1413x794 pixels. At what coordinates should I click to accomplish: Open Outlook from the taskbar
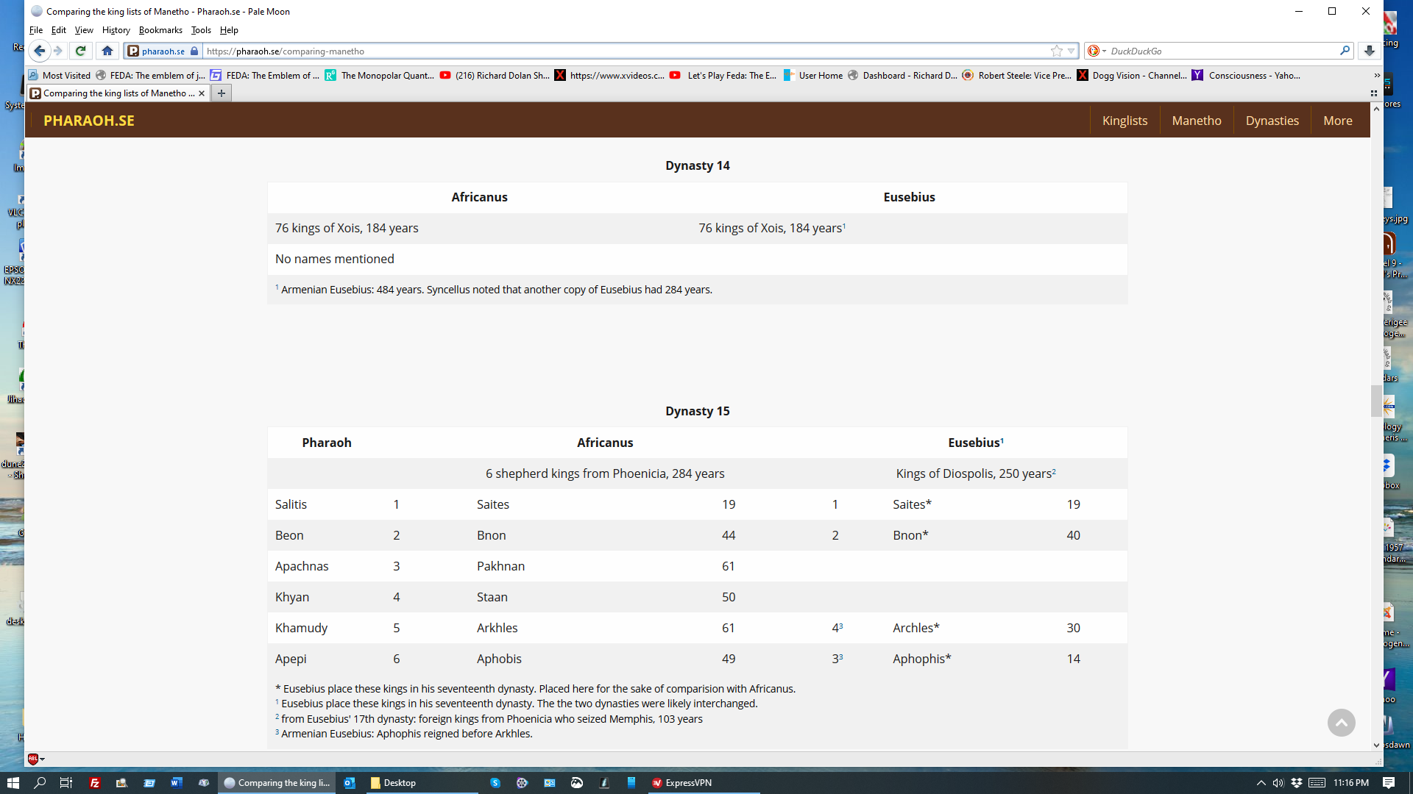click(350, 782)
